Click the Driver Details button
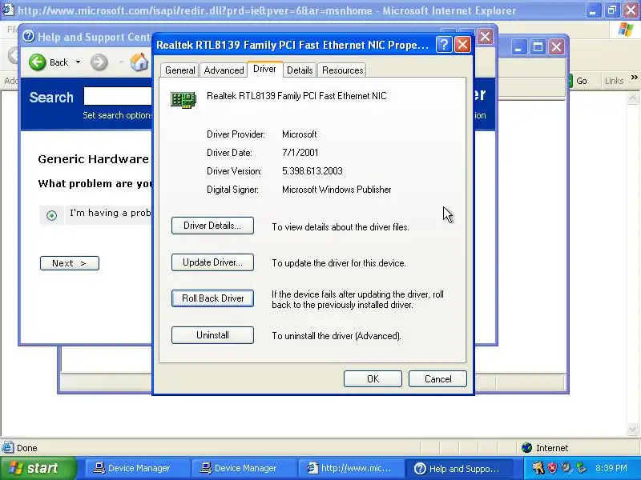Viewport: 641px width, 480px height. coord(212,226)
